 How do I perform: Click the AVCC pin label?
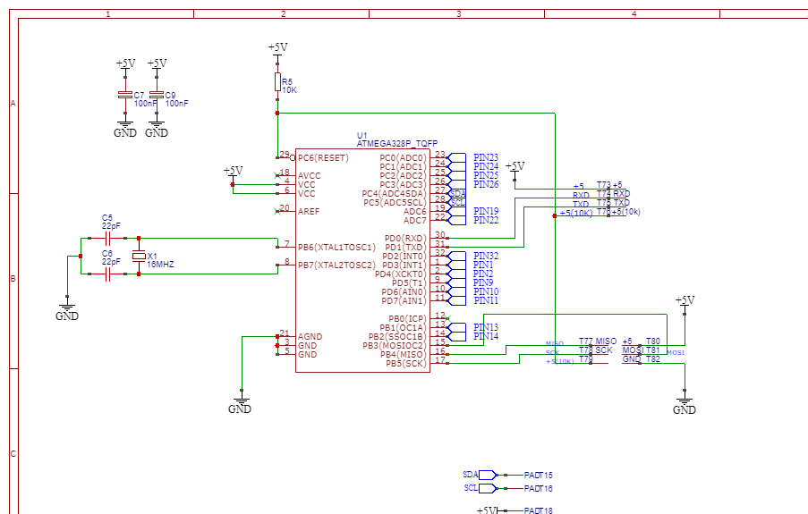(310, 175)
